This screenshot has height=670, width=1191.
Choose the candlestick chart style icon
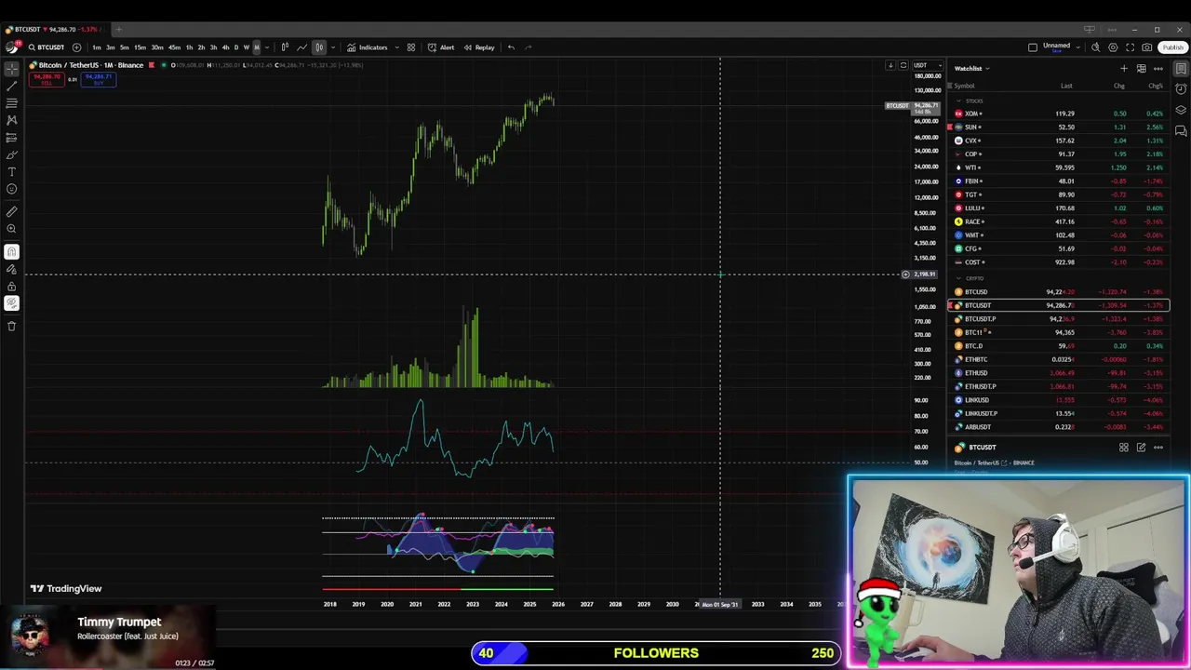pos(285,47)
